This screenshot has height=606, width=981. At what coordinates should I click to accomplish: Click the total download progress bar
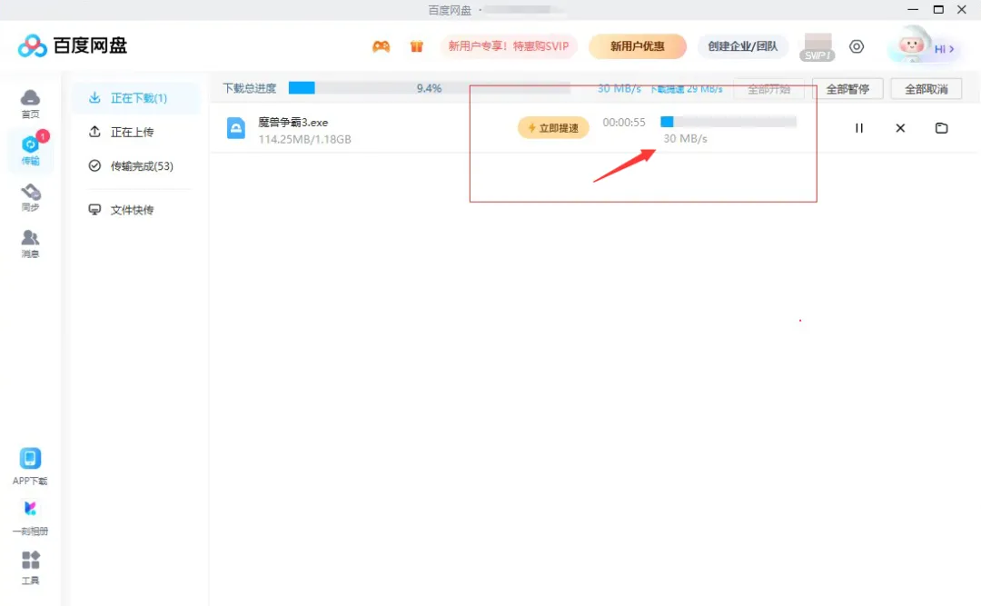[429, 88]
